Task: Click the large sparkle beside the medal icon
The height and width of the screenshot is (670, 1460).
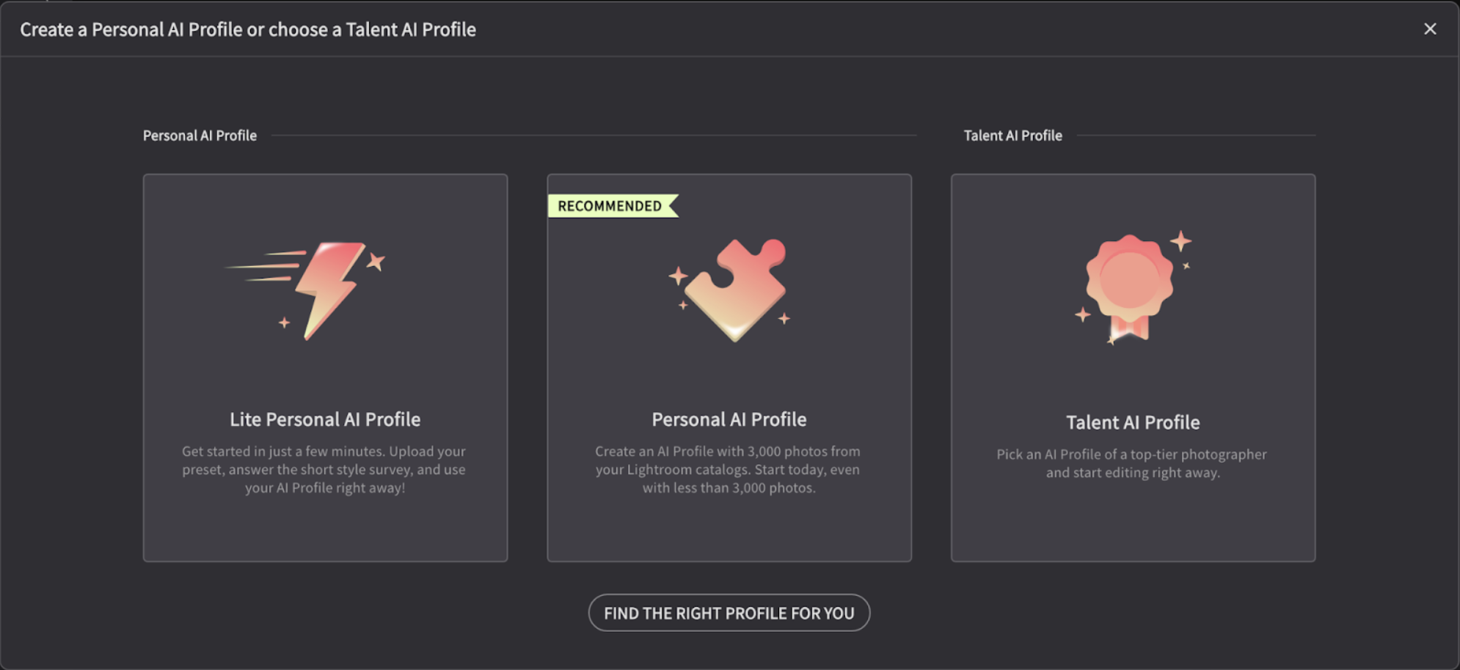Action: [x=1180, y=240]
